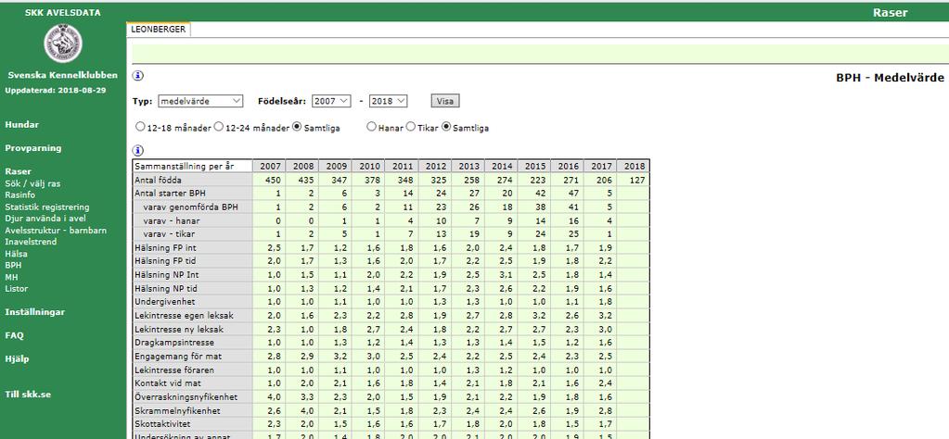Open info icon above the yearly table

pyautogui.click(x=138, y=150)
